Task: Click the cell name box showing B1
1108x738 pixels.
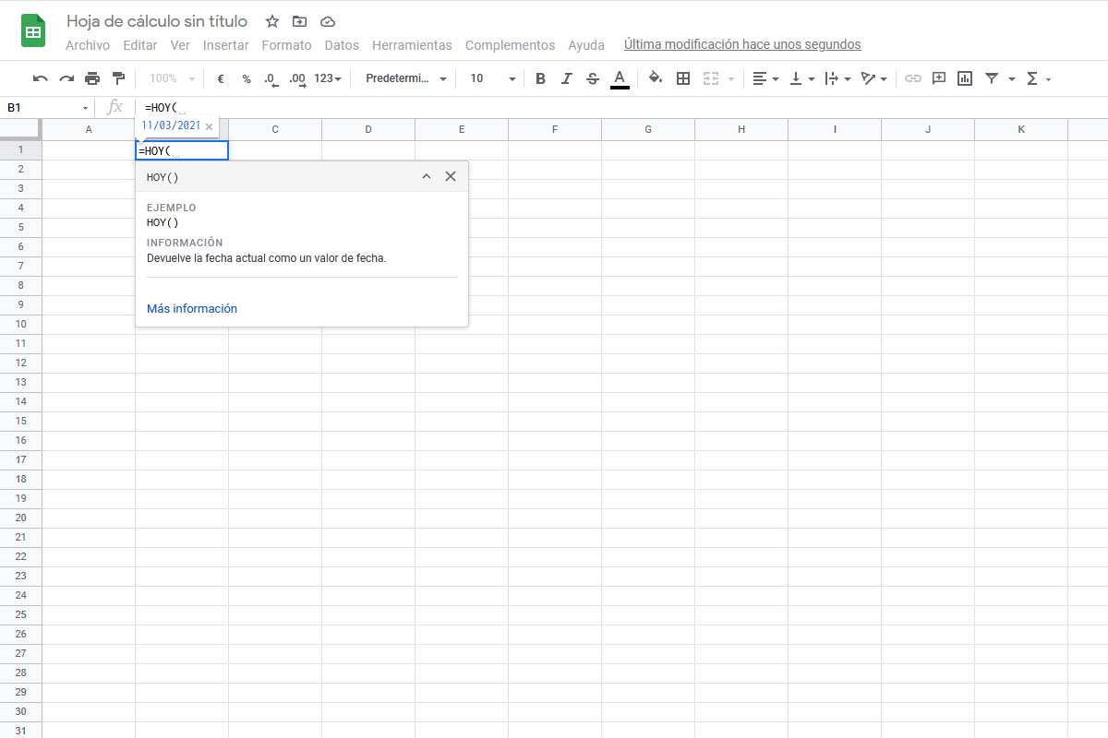Action: pos(46,107)
